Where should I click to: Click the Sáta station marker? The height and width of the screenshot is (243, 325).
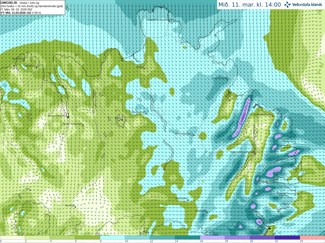30,190
